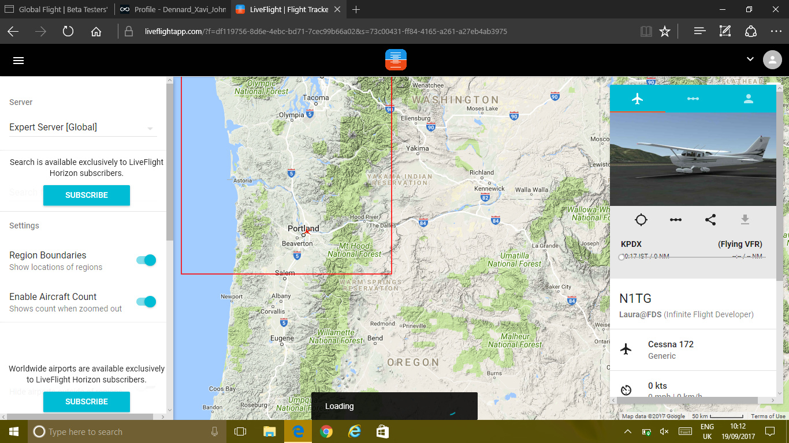The image size is (789, 443).
Task: Add this page to favorites
Action: click(665, 32)
